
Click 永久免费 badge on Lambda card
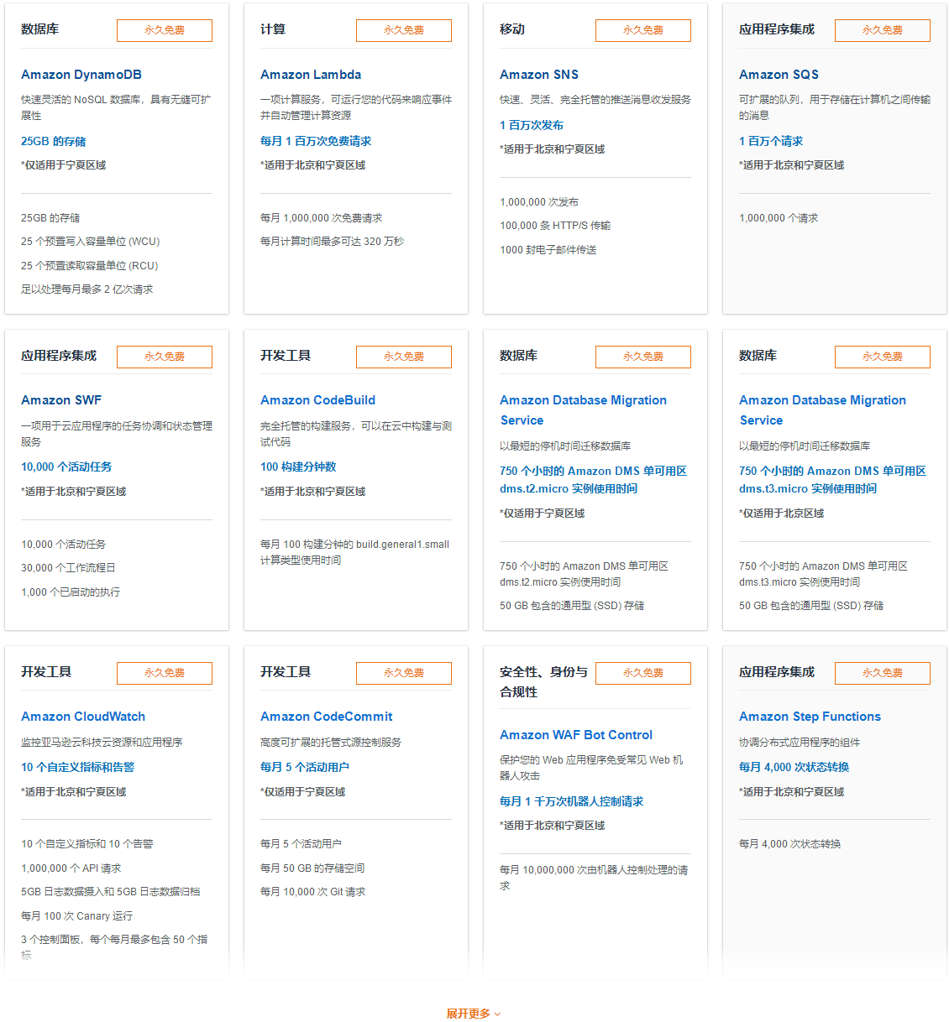tap(404, 30)
